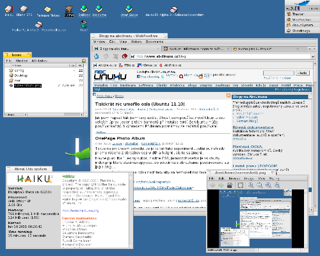
Task: Click the last magnifier icon in ShowImage toolbar
Action: click(277, 185)
